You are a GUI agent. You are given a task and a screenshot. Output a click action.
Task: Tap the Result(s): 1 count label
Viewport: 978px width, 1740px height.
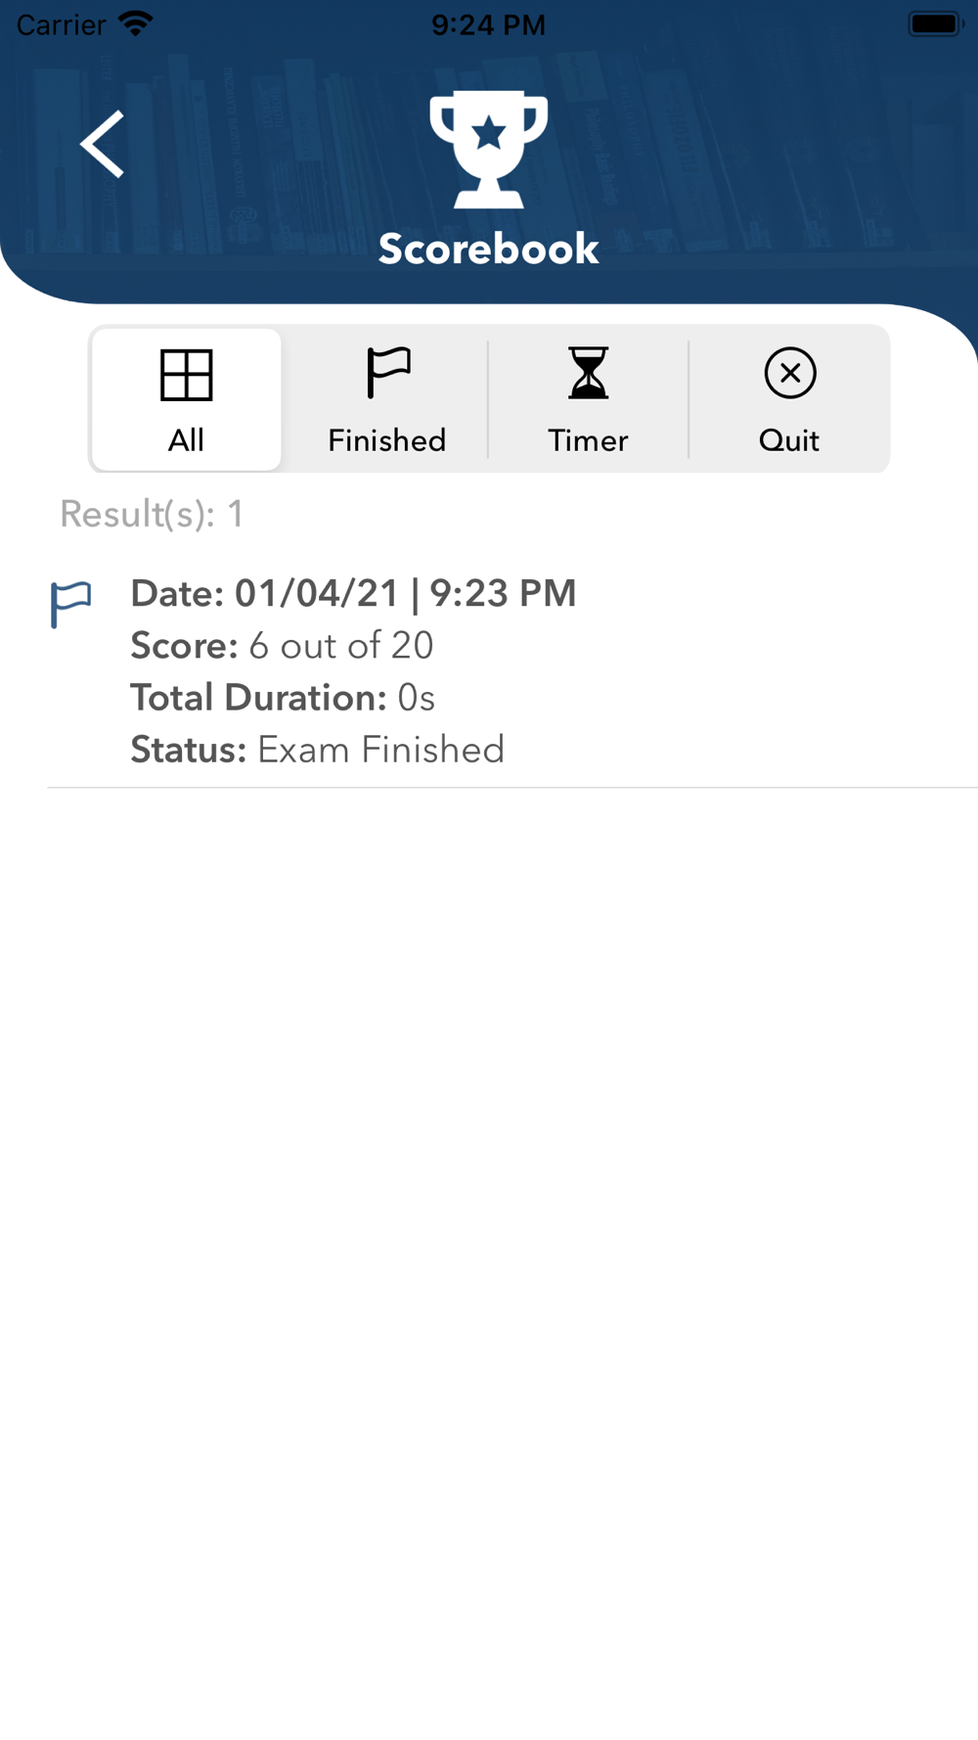(152, 514)
